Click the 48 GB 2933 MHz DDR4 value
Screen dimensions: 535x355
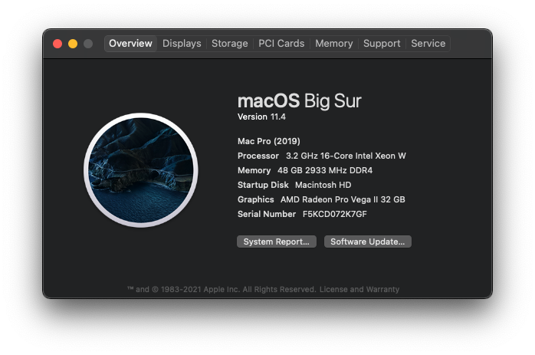pyautogui.click(x=325, y=170)
